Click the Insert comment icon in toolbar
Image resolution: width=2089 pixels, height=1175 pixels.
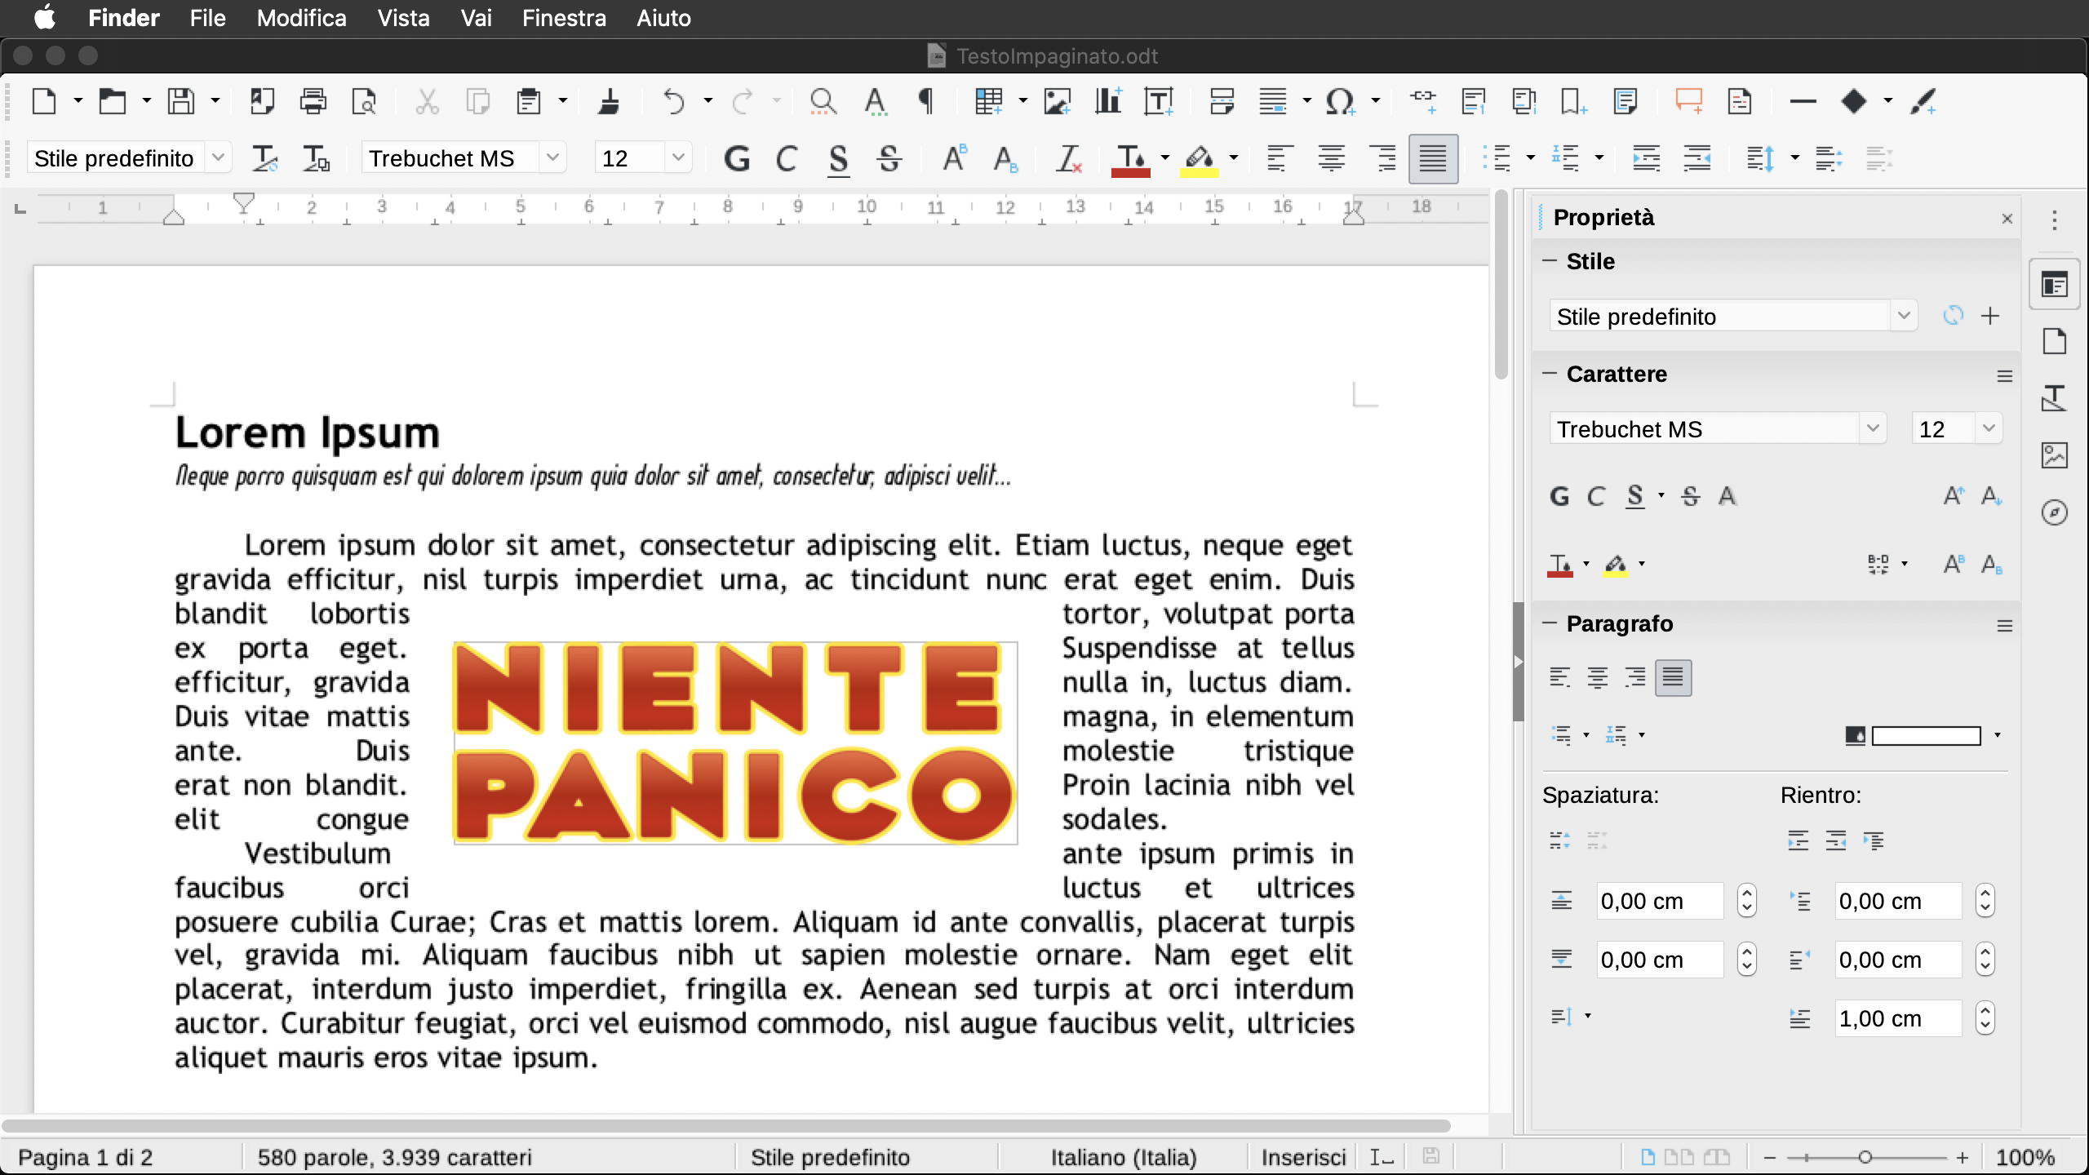click(1688, 101)
